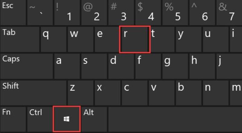
Task: Tap the $ 4 key
Action: click(x=148, y=12)
